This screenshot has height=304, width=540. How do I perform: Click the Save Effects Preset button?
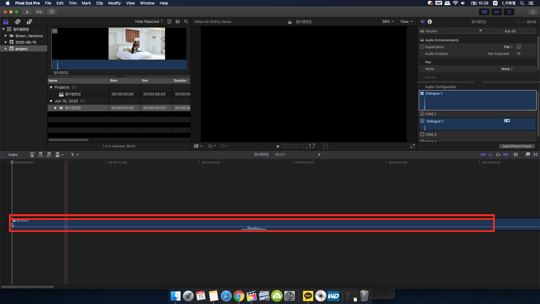[x=517, y=146]
